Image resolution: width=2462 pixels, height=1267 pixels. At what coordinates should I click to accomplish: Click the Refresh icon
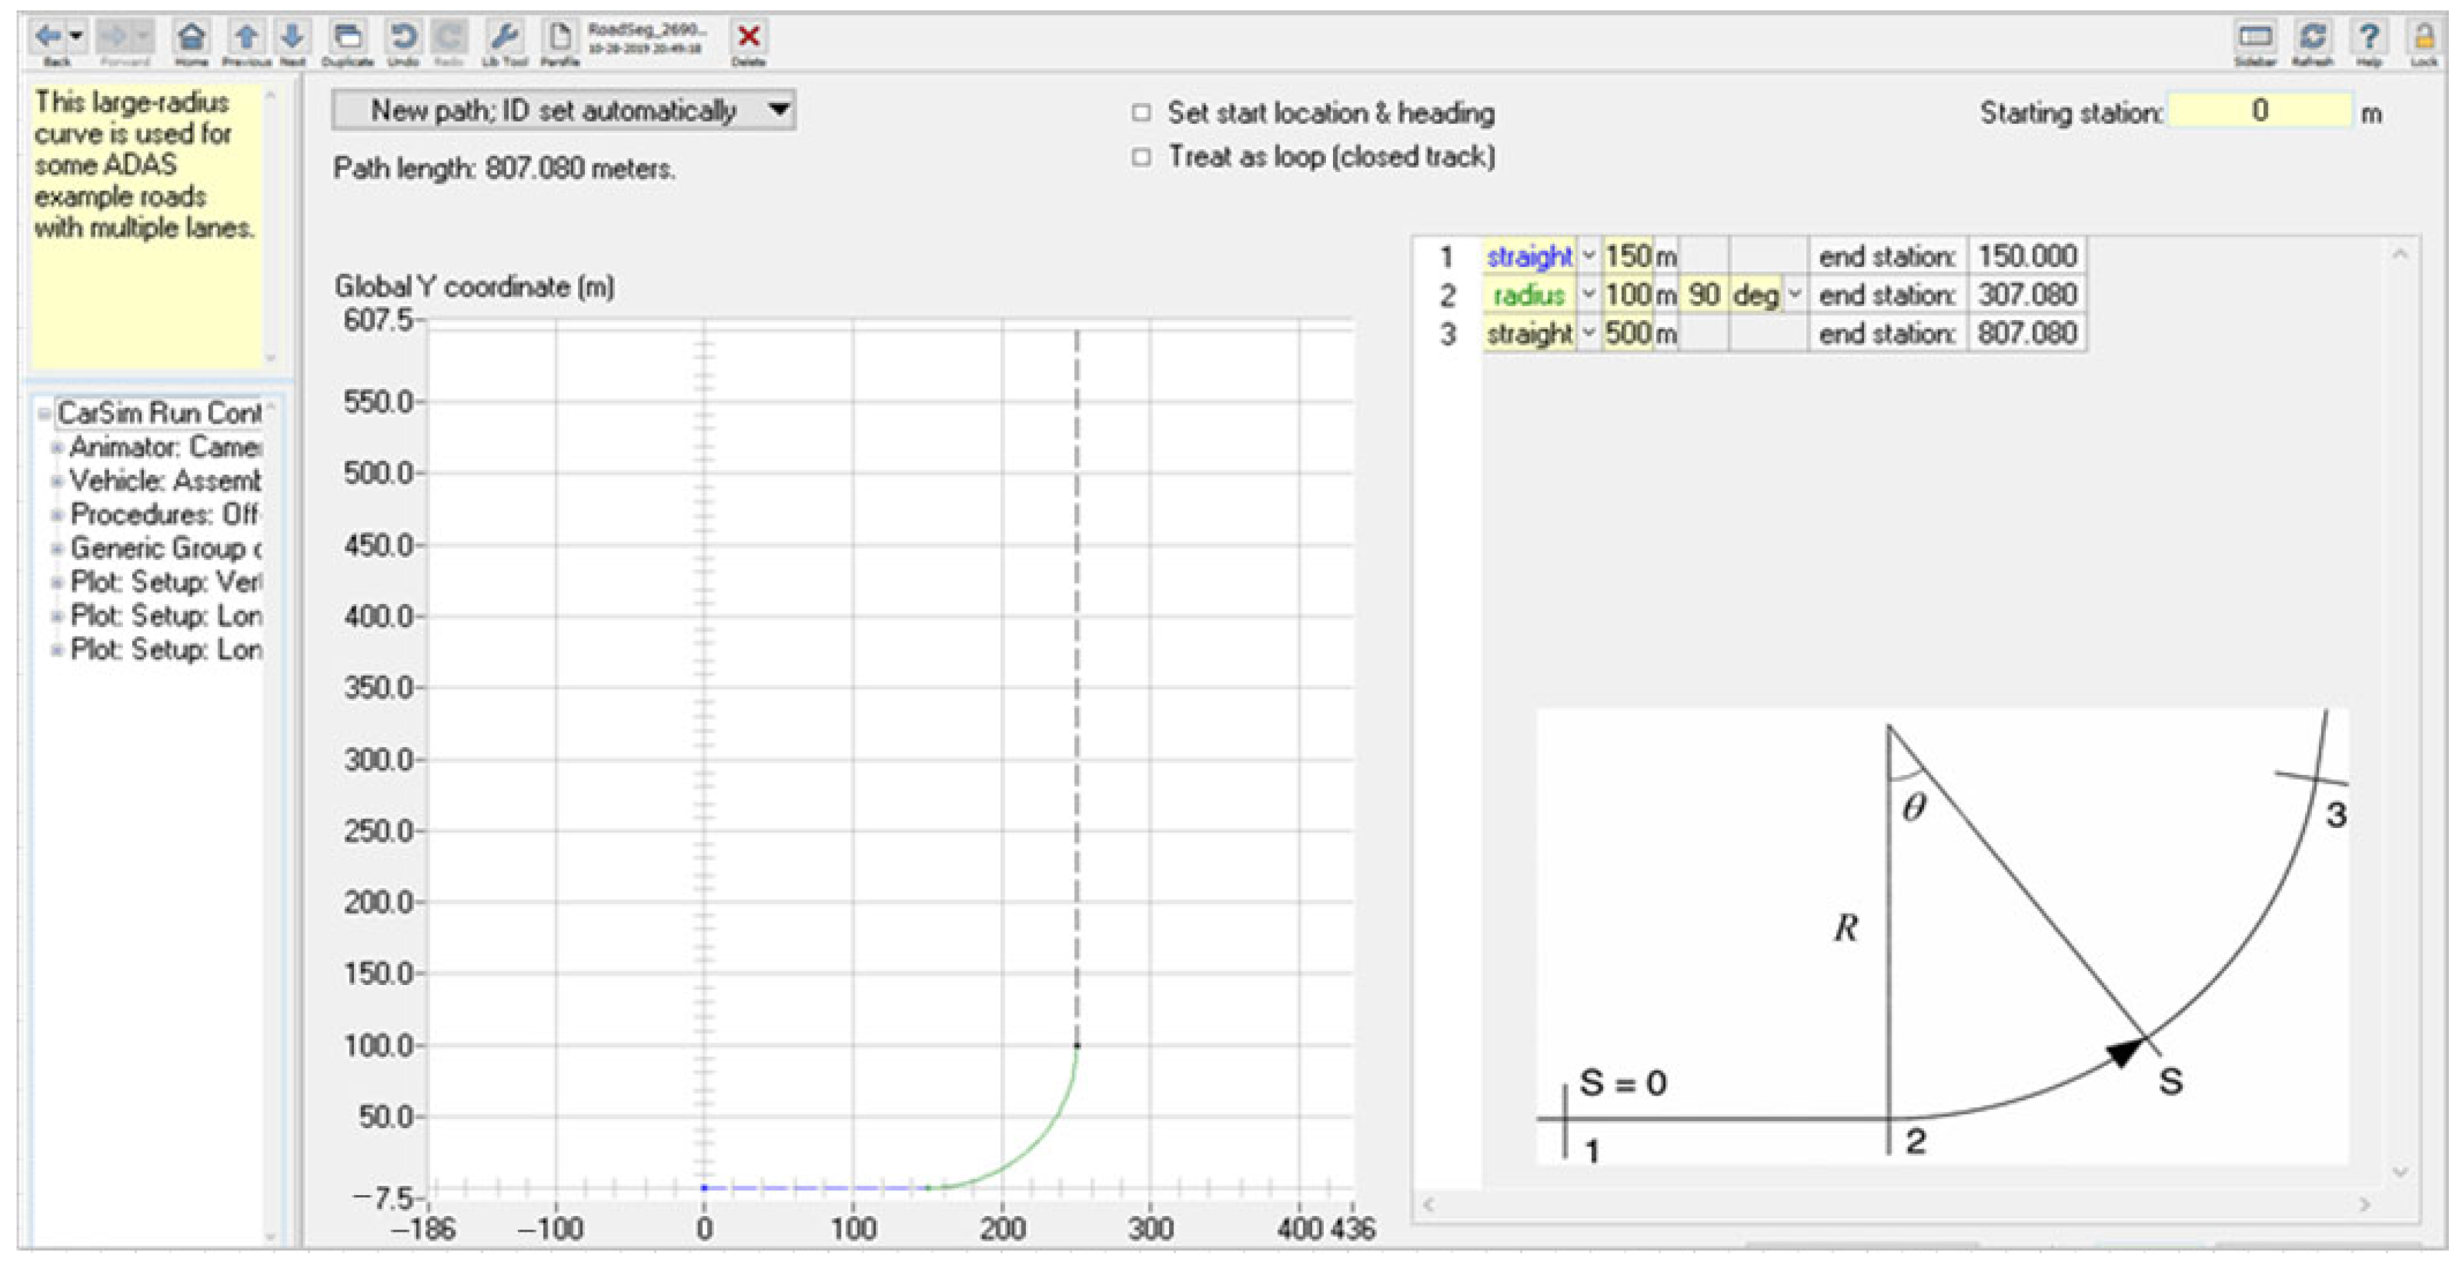pyautogui.click(x=2312, y=37)
